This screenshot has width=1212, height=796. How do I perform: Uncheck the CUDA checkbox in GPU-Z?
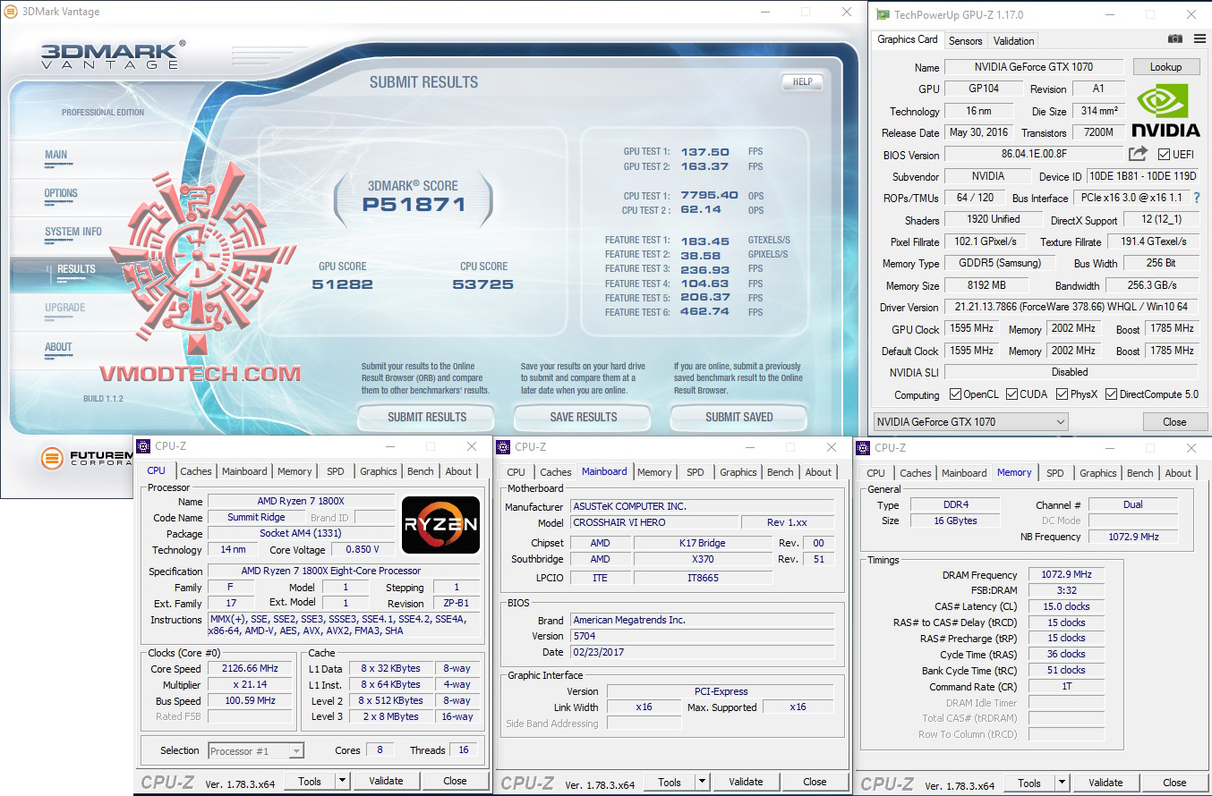coord(1011,394)
